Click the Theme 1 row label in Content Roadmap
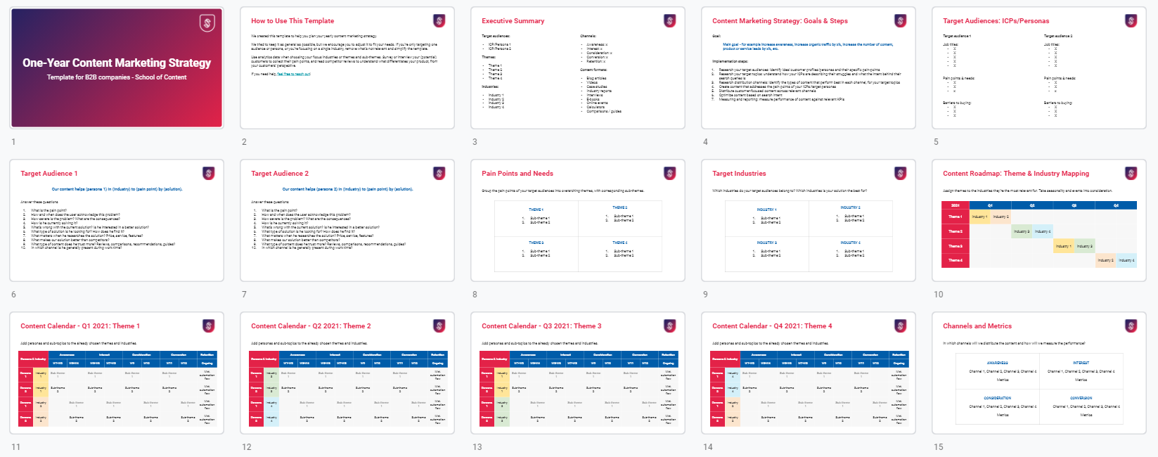Screen dimensions: 1158x457 pos(955,217)
